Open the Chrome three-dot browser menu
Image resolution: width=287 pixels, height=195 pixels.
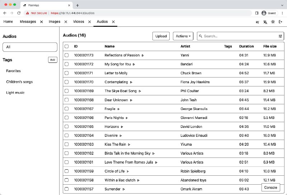coord(282,13)
